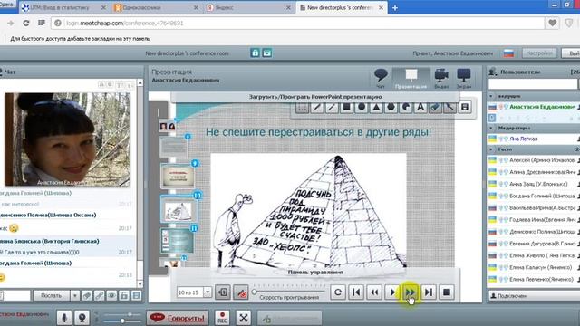Save whiteboard using the floppy disk icon
The width and height of the screenshot is (580, 326).
point(465,107)
